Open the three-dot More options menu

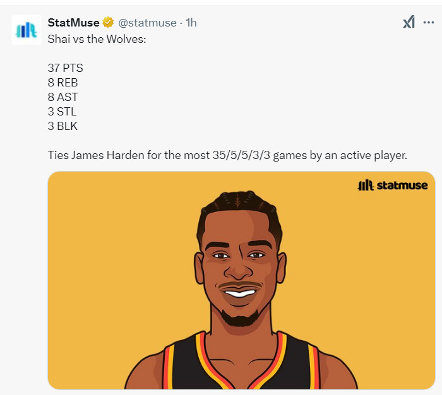429,23
